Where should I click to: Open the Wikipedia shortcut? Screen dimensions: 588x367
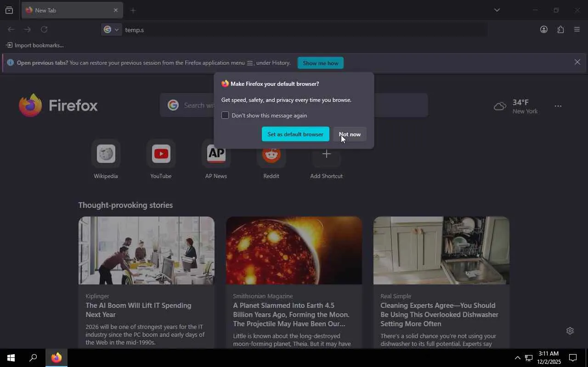coord(106,160)
